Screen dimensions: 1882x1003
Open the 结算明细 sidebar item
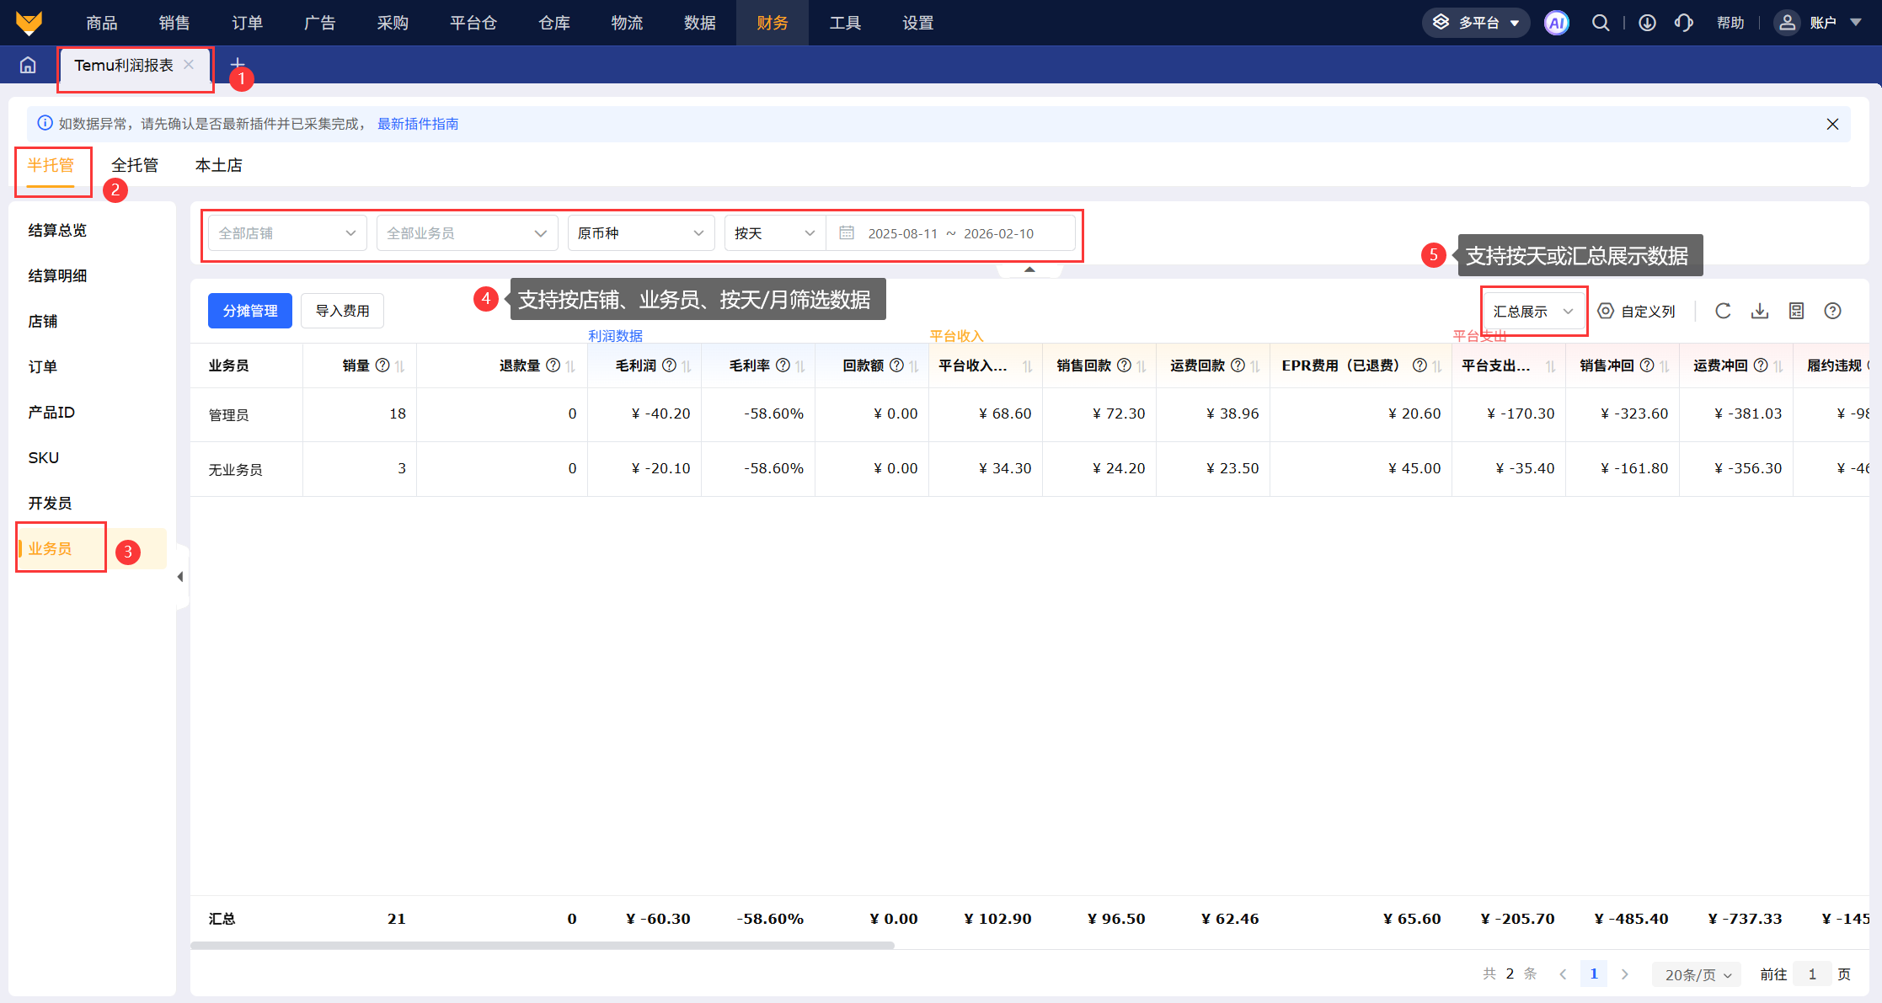(57, 275)
